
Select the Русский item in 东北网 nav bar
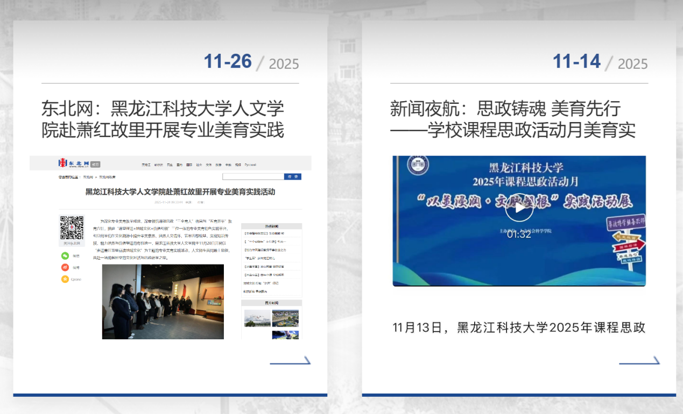[x=250, y=165]
